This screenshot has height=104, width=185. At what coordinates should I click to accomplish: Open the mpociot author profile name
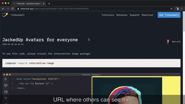[176, 42]
